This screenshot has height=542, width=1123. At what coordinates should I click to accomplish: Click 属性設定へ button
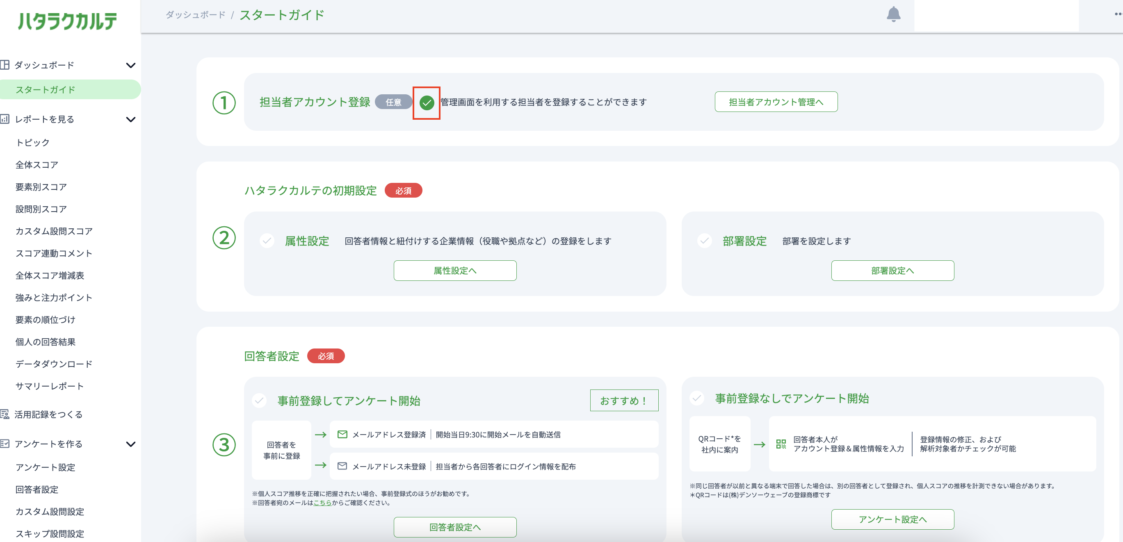coord(455,271)
